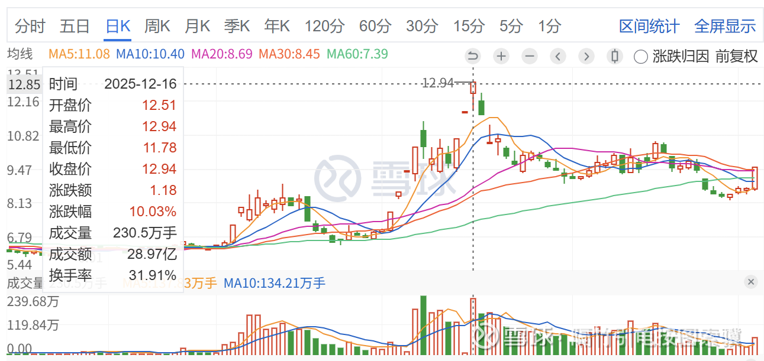
Task: Click the 换手率 31.91% value
Action: point(153,275)
